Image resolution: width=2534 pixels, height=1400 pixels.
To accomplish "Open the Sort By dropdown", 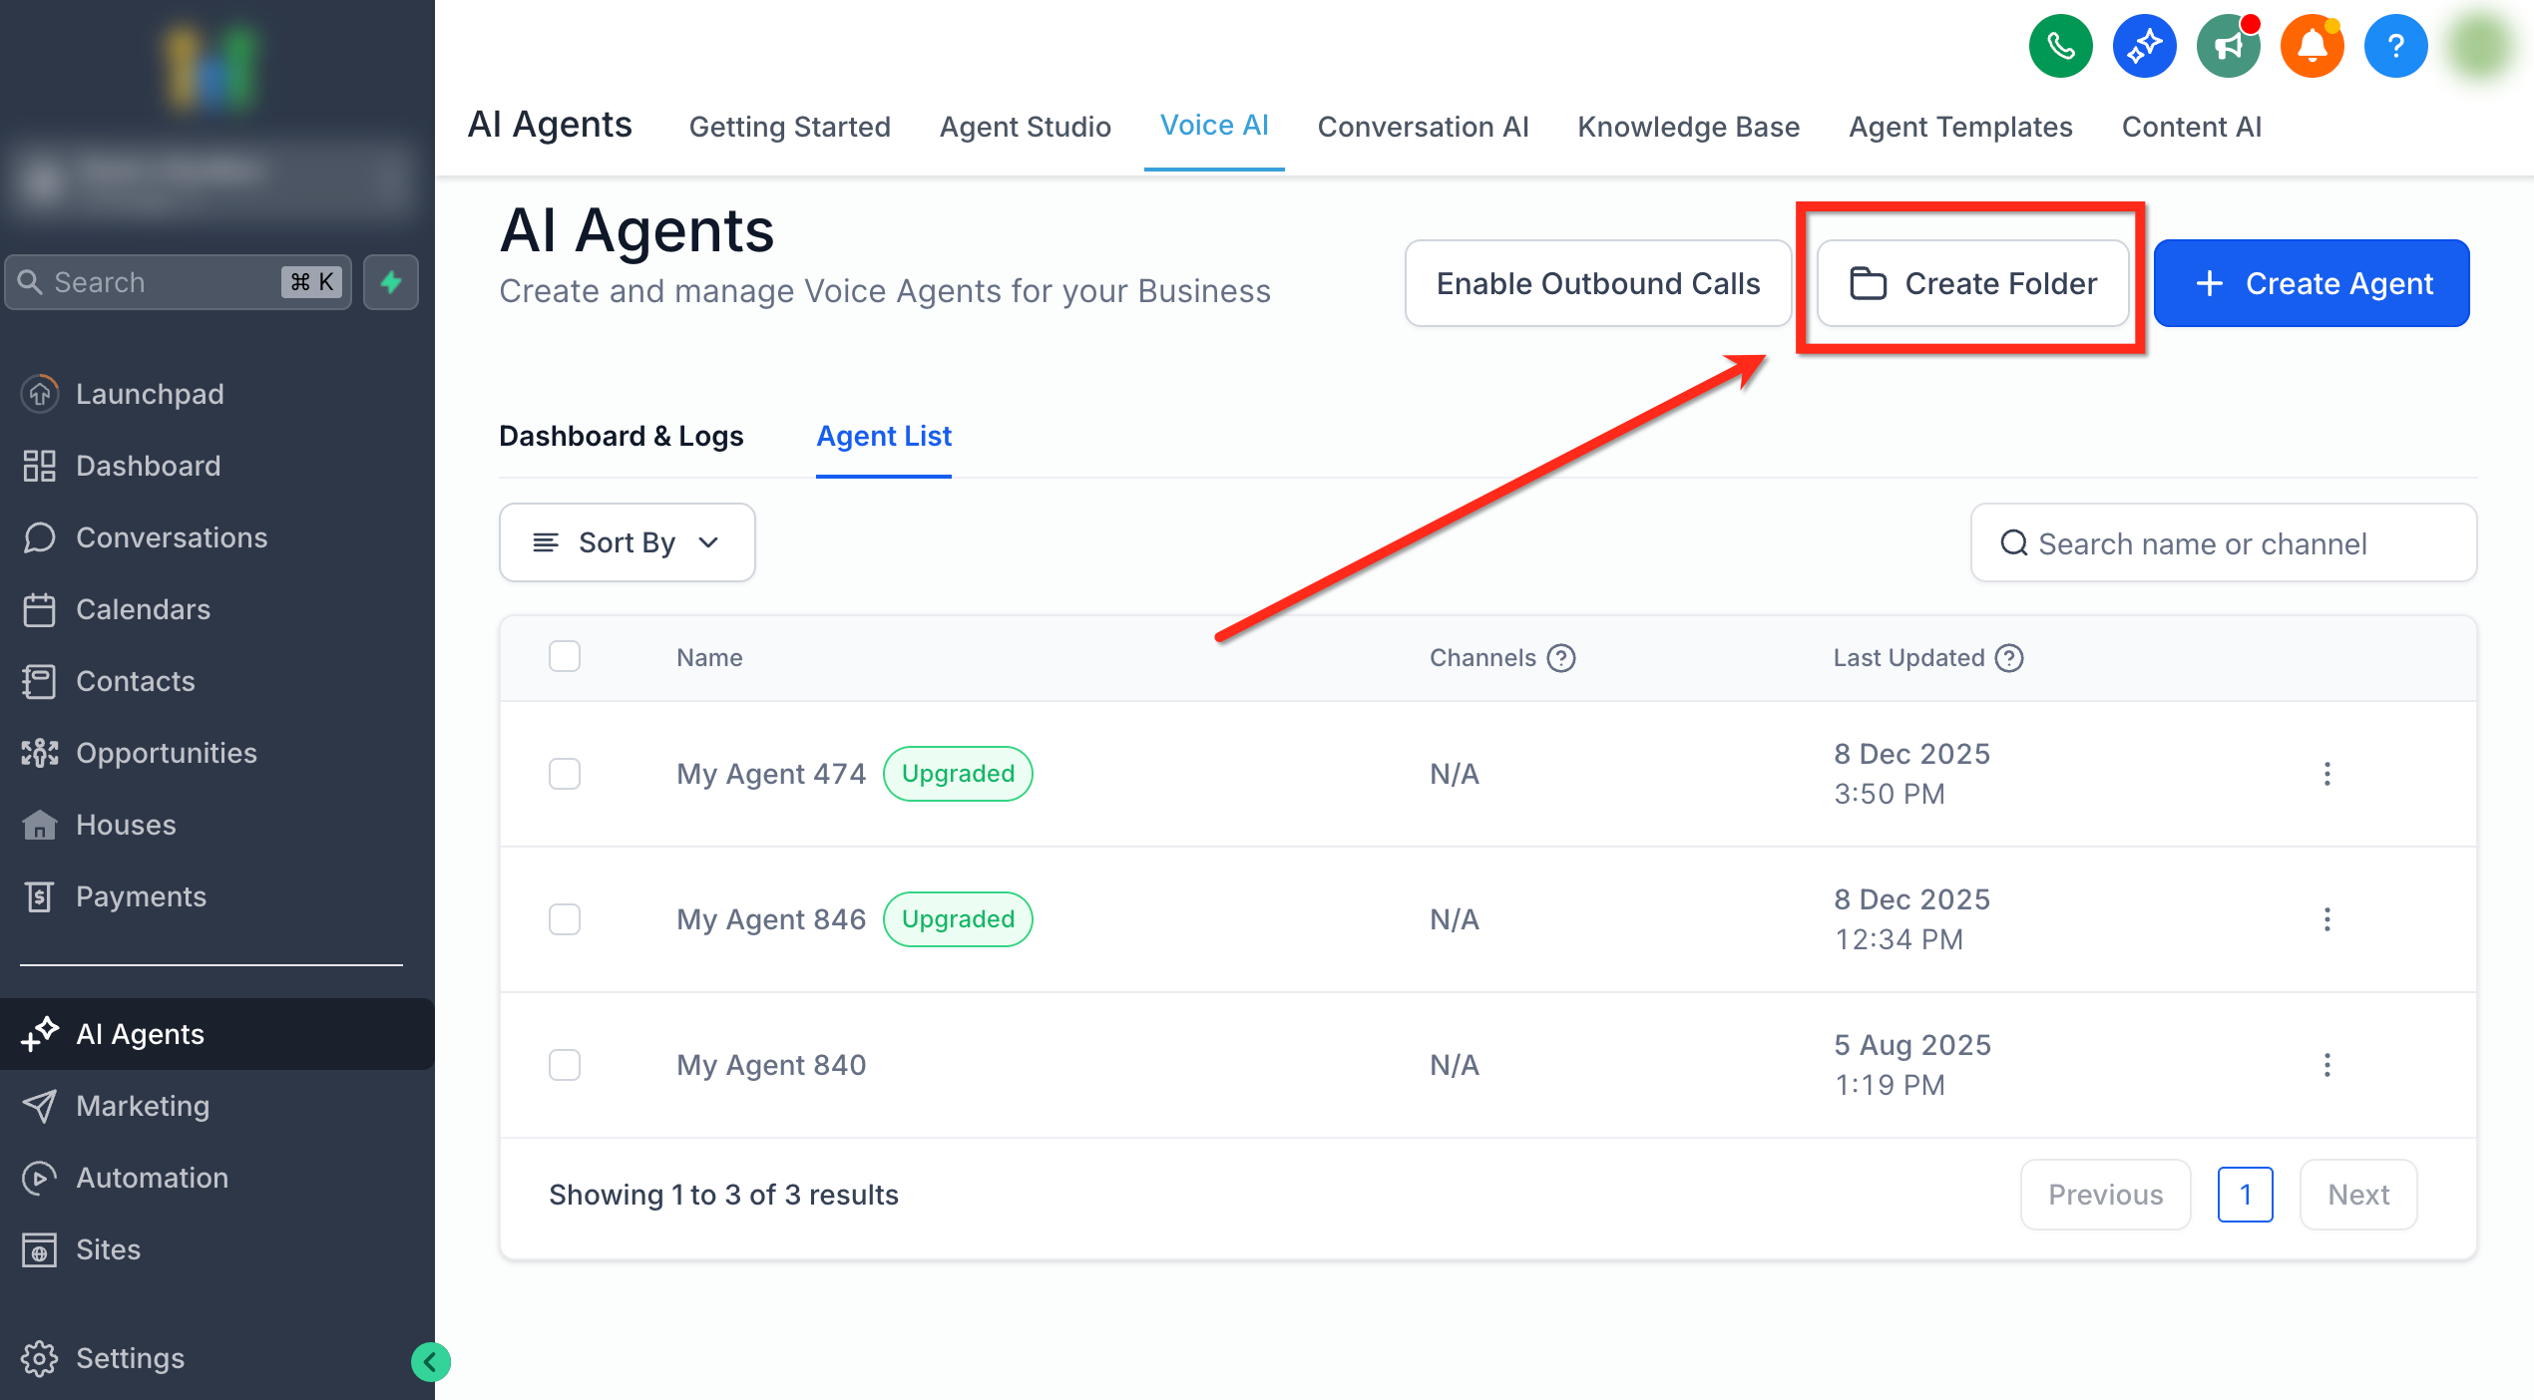I will pos(627,542).
